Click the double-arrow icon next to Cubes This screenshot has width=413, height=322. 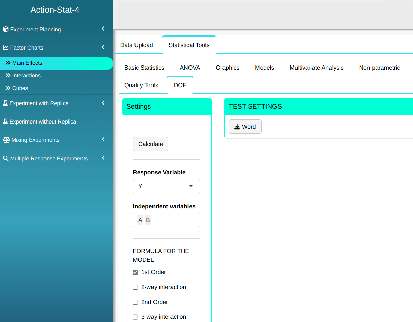click(x=8, y=88)
